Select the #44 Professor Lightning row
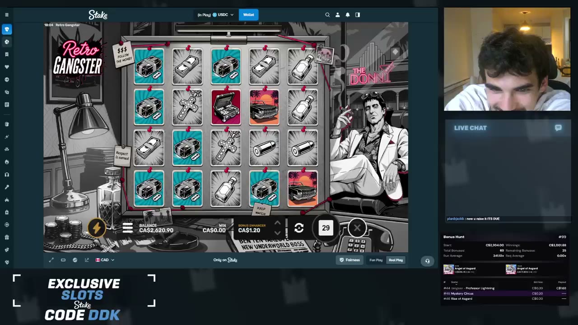The height and width of the screenshot is (325, 578). point(505,288)
